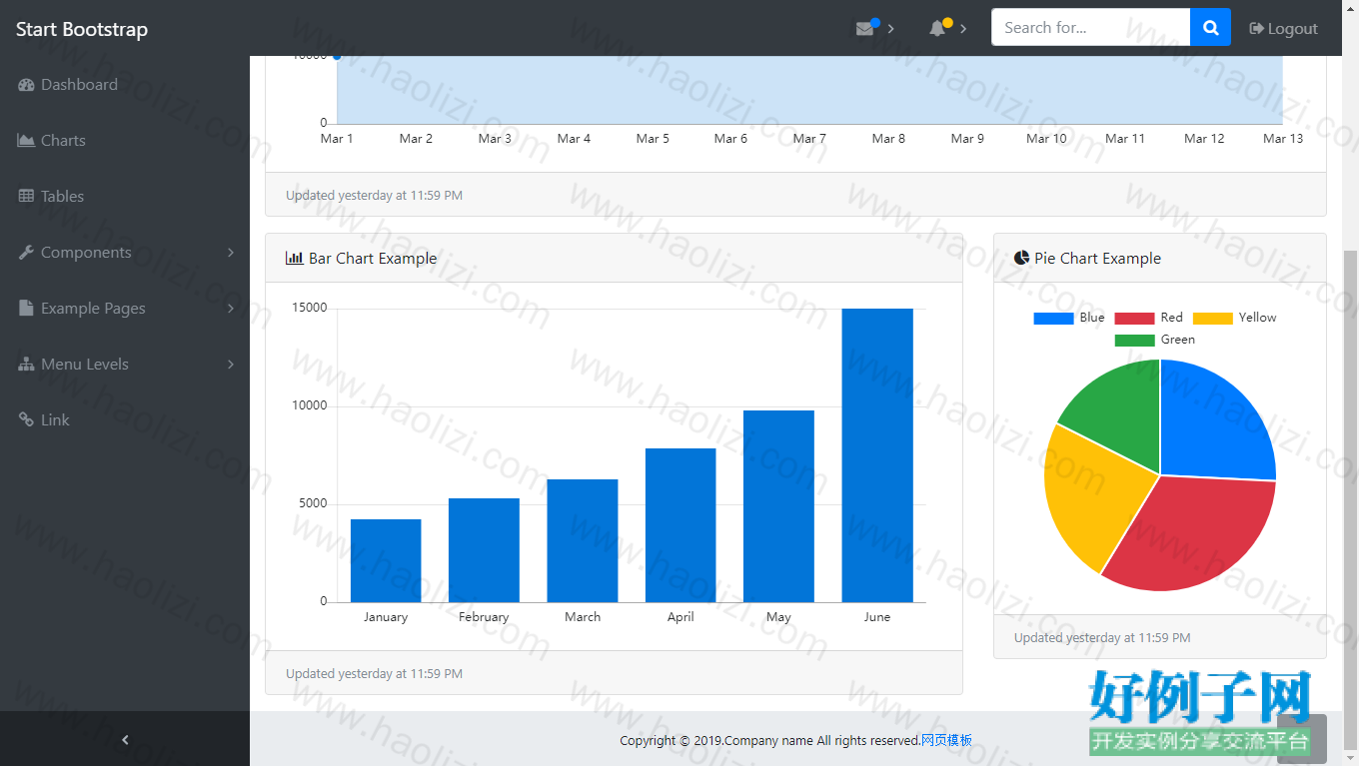Image resolution: width=1359 pixels, height=766 pixels.
Task: Click the Example Pages file icon
Action: pos(27,309)
